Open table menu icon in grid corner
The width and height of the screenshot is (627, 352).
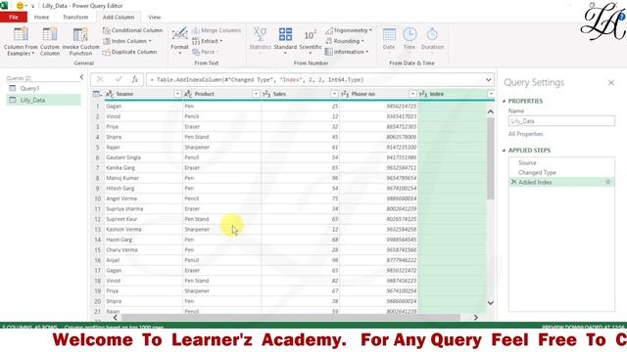pos(96,94)
